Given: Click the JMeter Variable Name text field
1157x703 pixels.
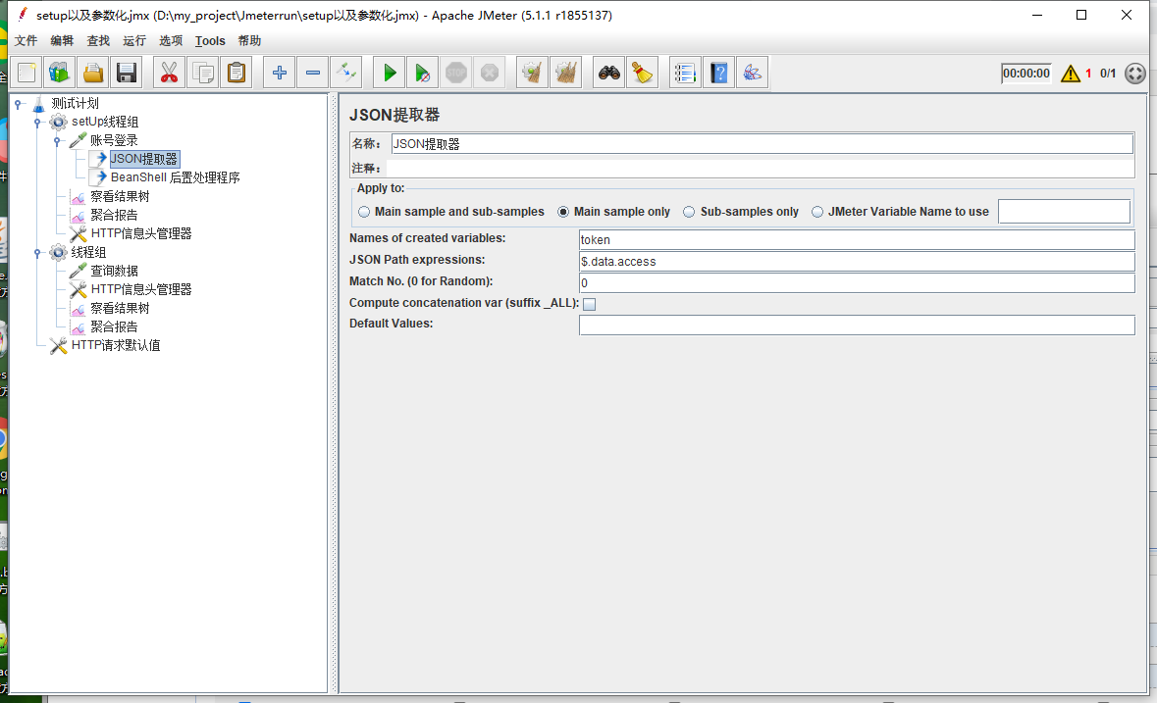Looking at the screenshot, I should click(x=1064, y=212).
